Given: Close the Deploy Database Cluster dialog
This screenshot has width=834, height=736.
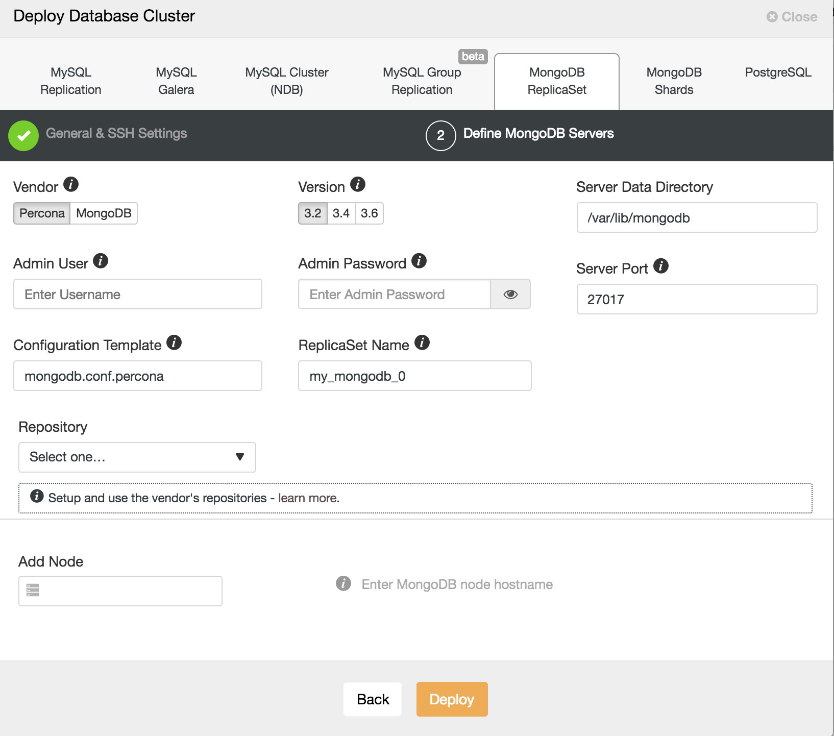Looking at the screenshot, I should [x=792, y=17].
